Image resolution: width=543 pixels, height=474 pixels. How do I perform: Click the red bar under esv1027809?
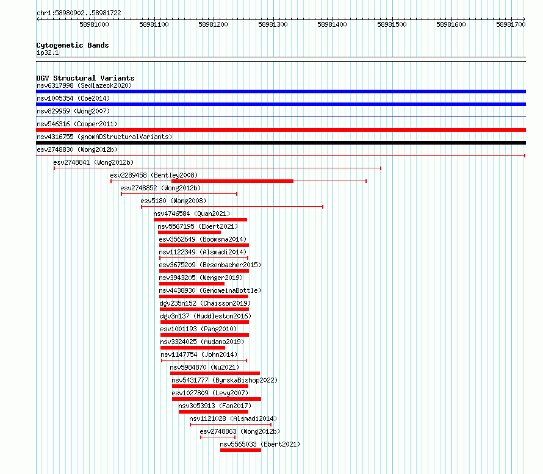(x=217, y=399)
